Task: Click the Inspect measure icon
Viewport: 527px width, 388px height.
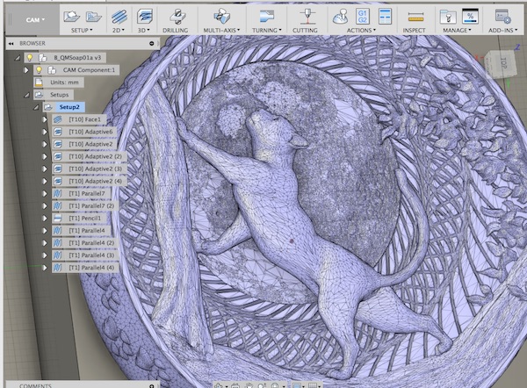Action: tap(415, 17)
